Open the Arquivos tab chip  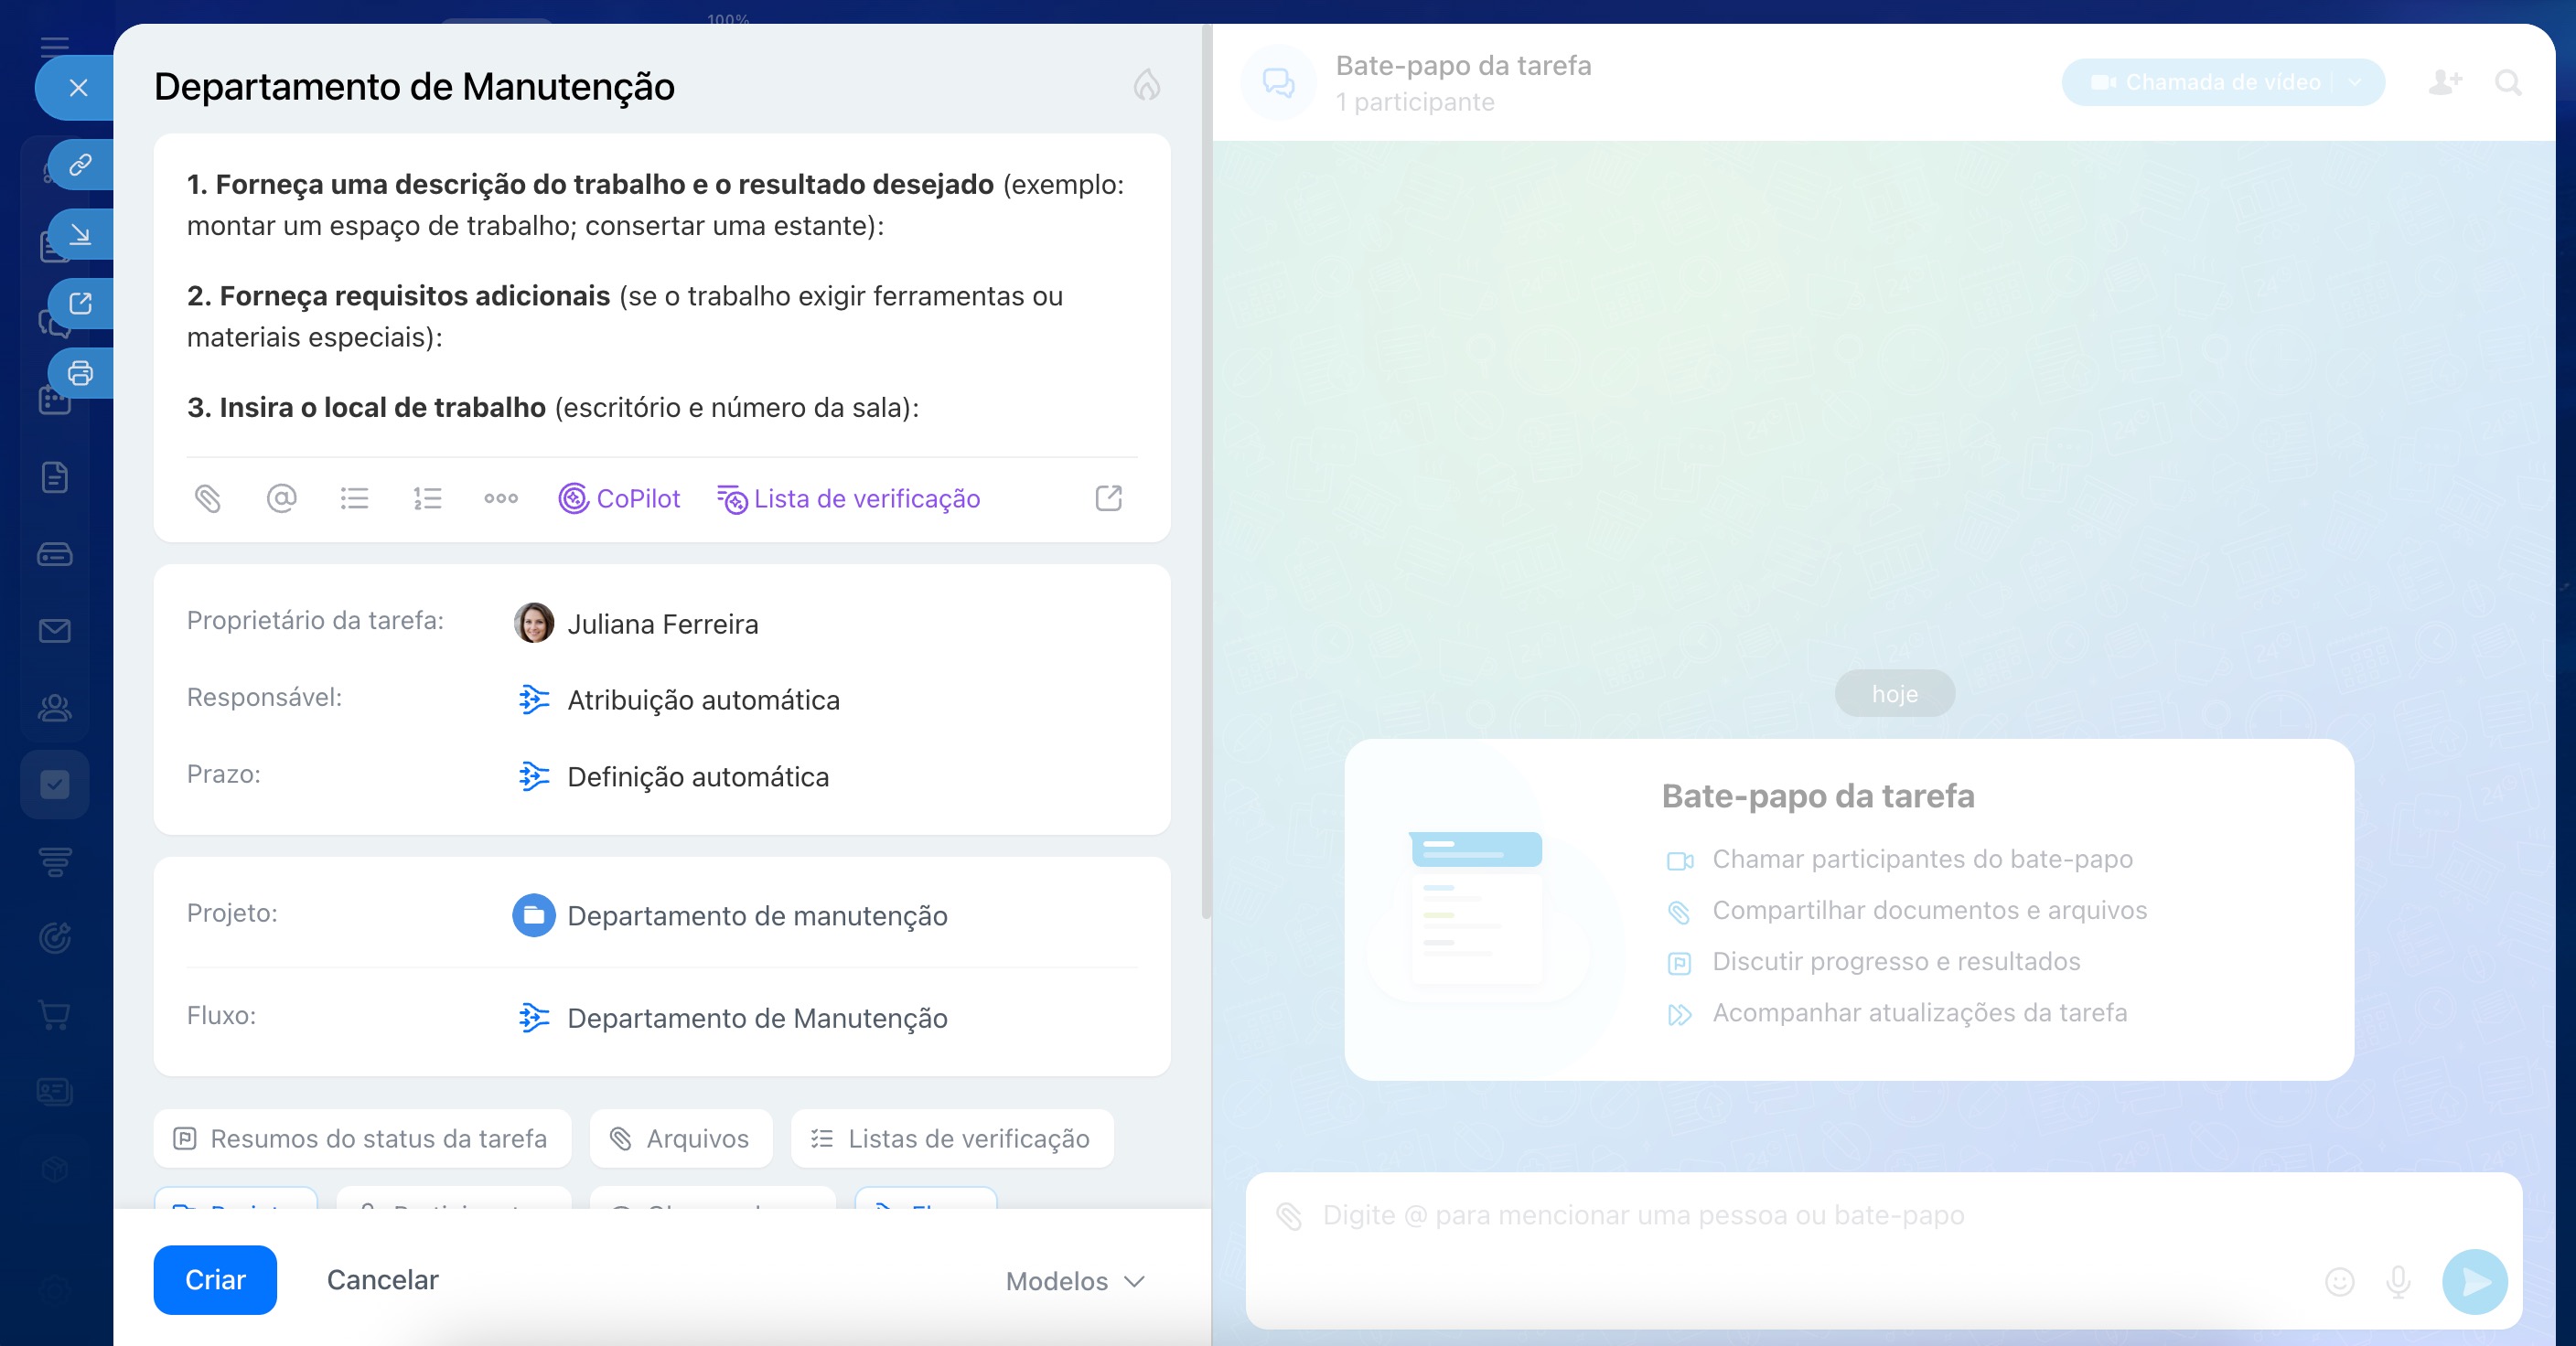point(681,1138)
